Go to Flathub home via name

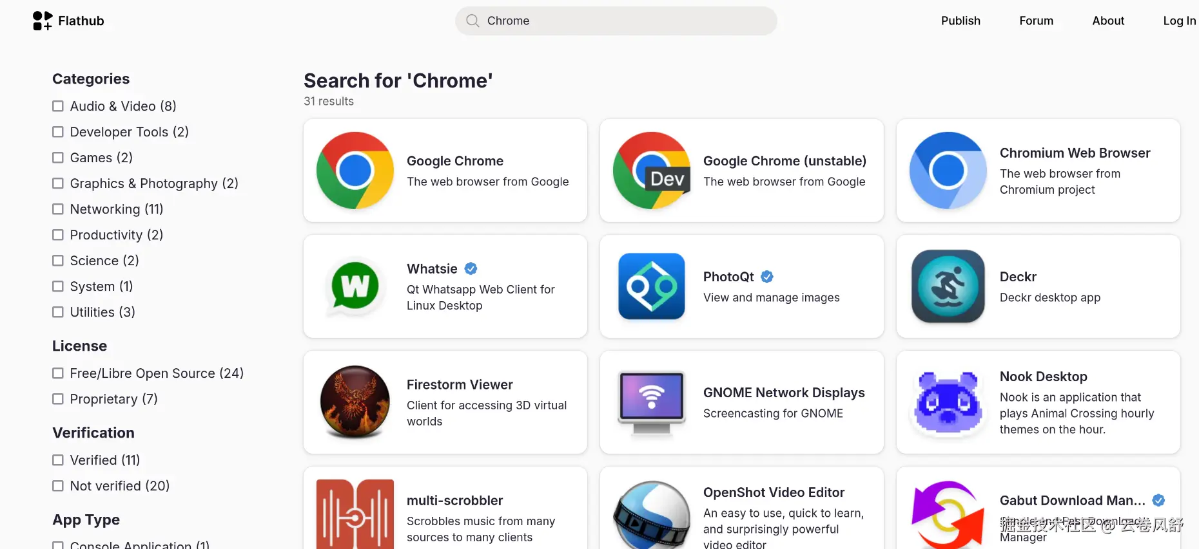pyautogui.click(x=81, y=21)
